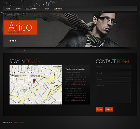Screen dimensions: 140x129
Task: Select the second slider dot
Action: click(11, 41)
